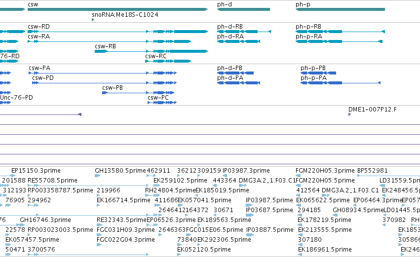Select the 370982 feature label
This screenshot has height=257, width=420.
pos(394,220)
